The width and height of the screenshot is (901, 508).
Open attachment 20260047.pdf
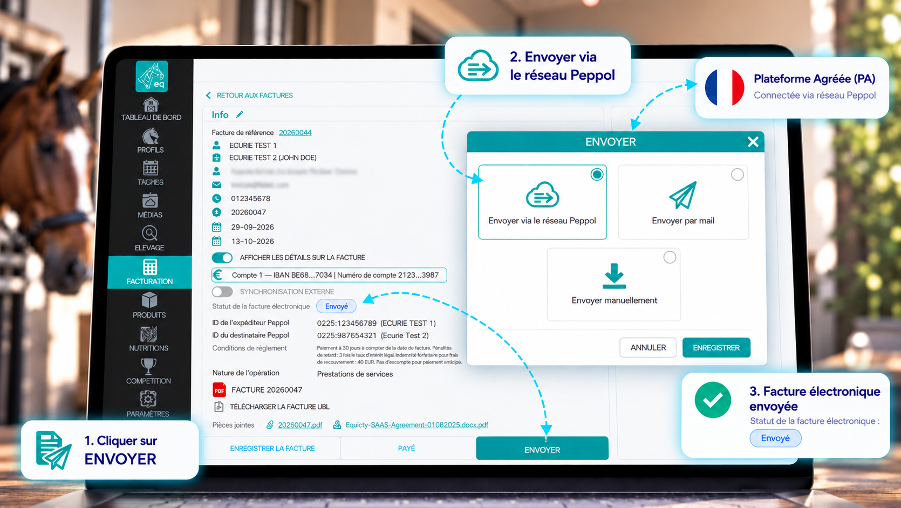pyautogui.click(x=300, y=425)
